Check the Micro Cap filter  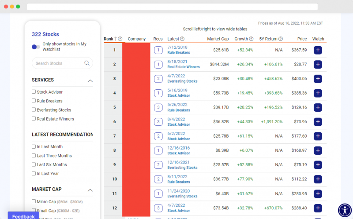tap(34, 201)
